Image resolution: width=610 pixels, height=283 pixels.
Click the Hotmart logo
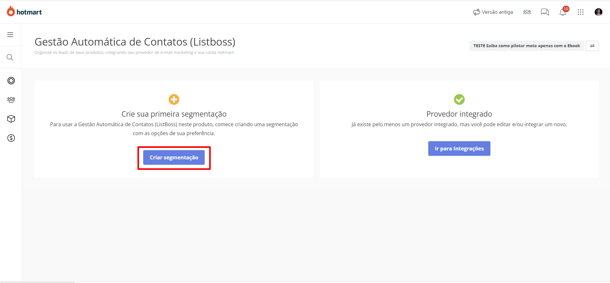click(24, 11)
